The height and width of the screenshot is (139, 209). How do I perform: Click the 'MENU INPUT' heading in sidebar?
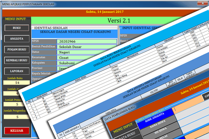click(15, 19)
